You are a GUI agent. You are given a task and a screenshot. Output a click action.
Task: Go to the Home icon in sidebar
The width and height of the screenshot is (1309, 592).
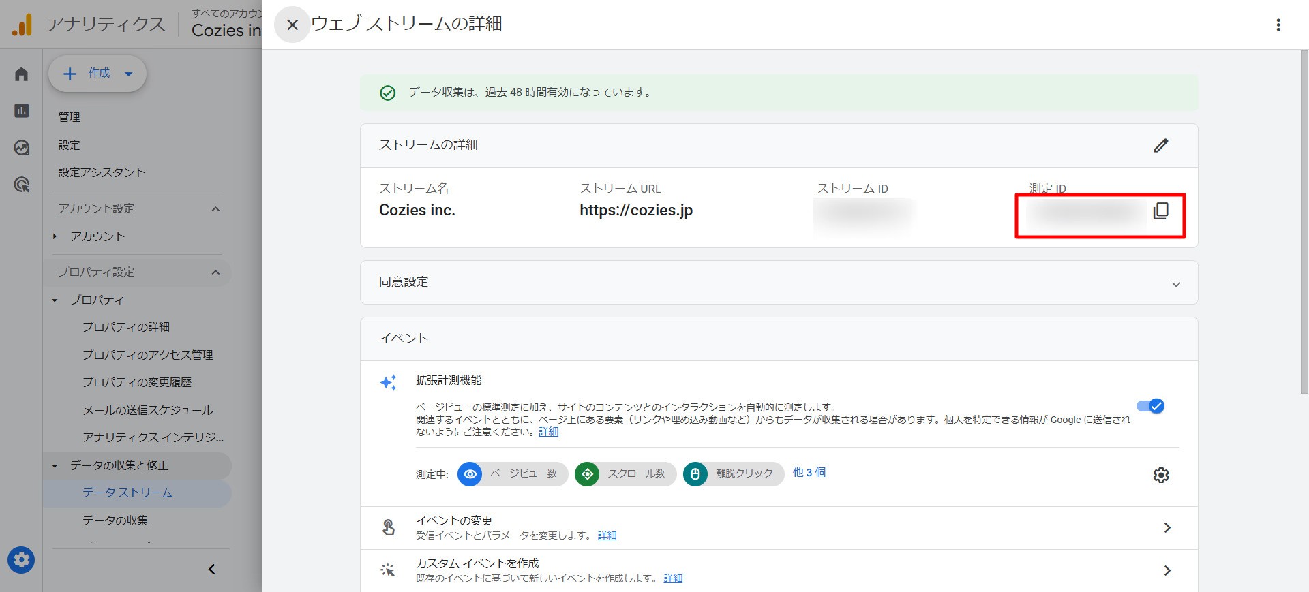pos(22,74)
